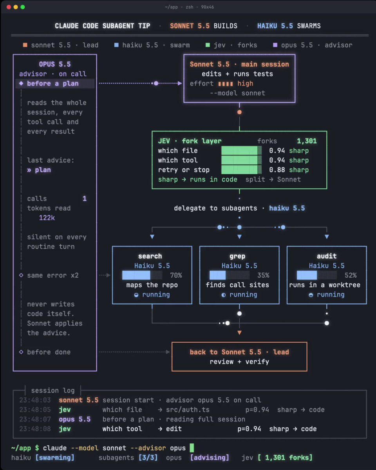376x470 pixels.
Task: Click the hollow diamond beside "before done"
Action: [21, 352]
